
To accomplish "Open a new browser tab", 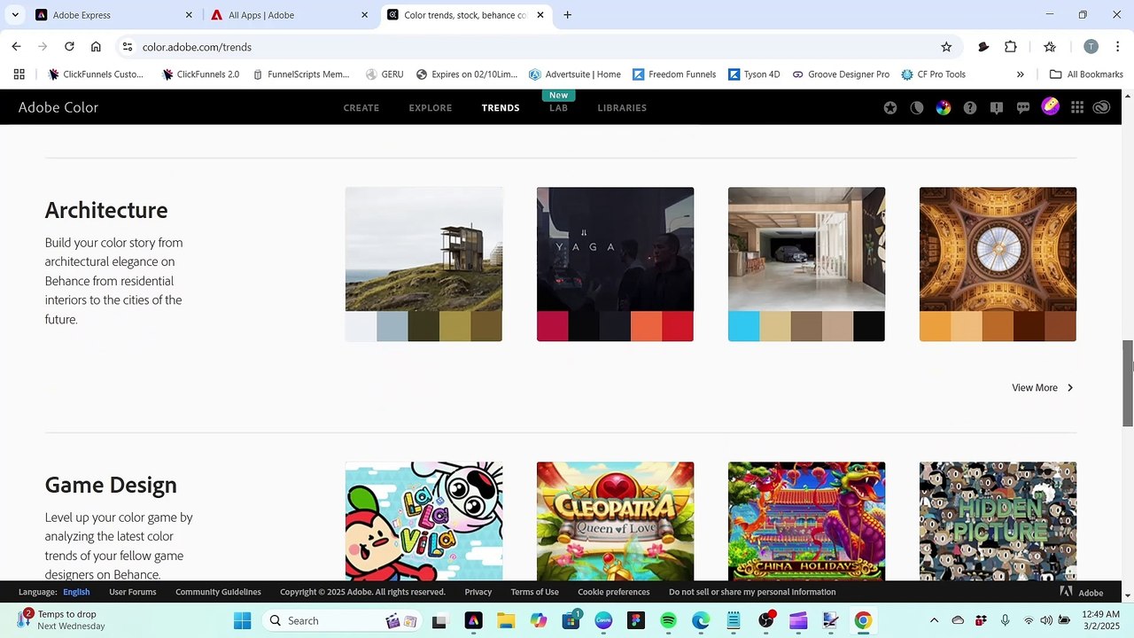I will pyautogui.click(x=567, y=15).
